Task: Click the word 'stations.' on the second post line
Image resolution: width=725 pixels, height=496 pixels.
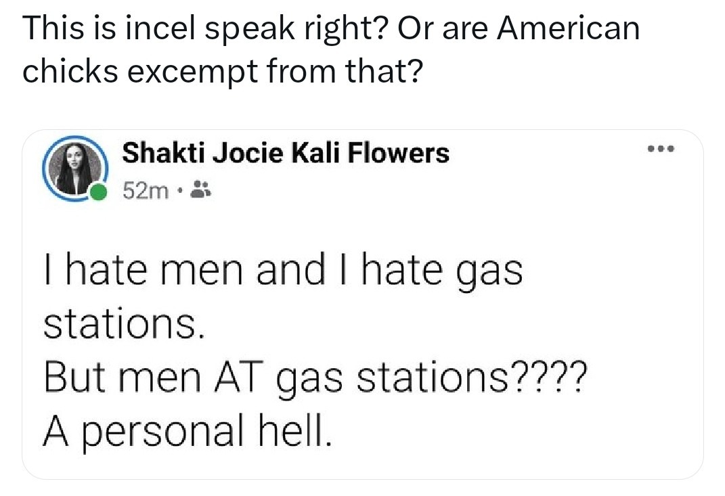Action: (124, 323)
